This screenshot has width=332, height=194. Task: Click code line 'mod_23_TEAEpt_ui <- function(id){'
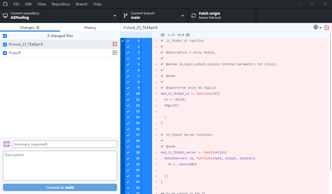[190, 94]
